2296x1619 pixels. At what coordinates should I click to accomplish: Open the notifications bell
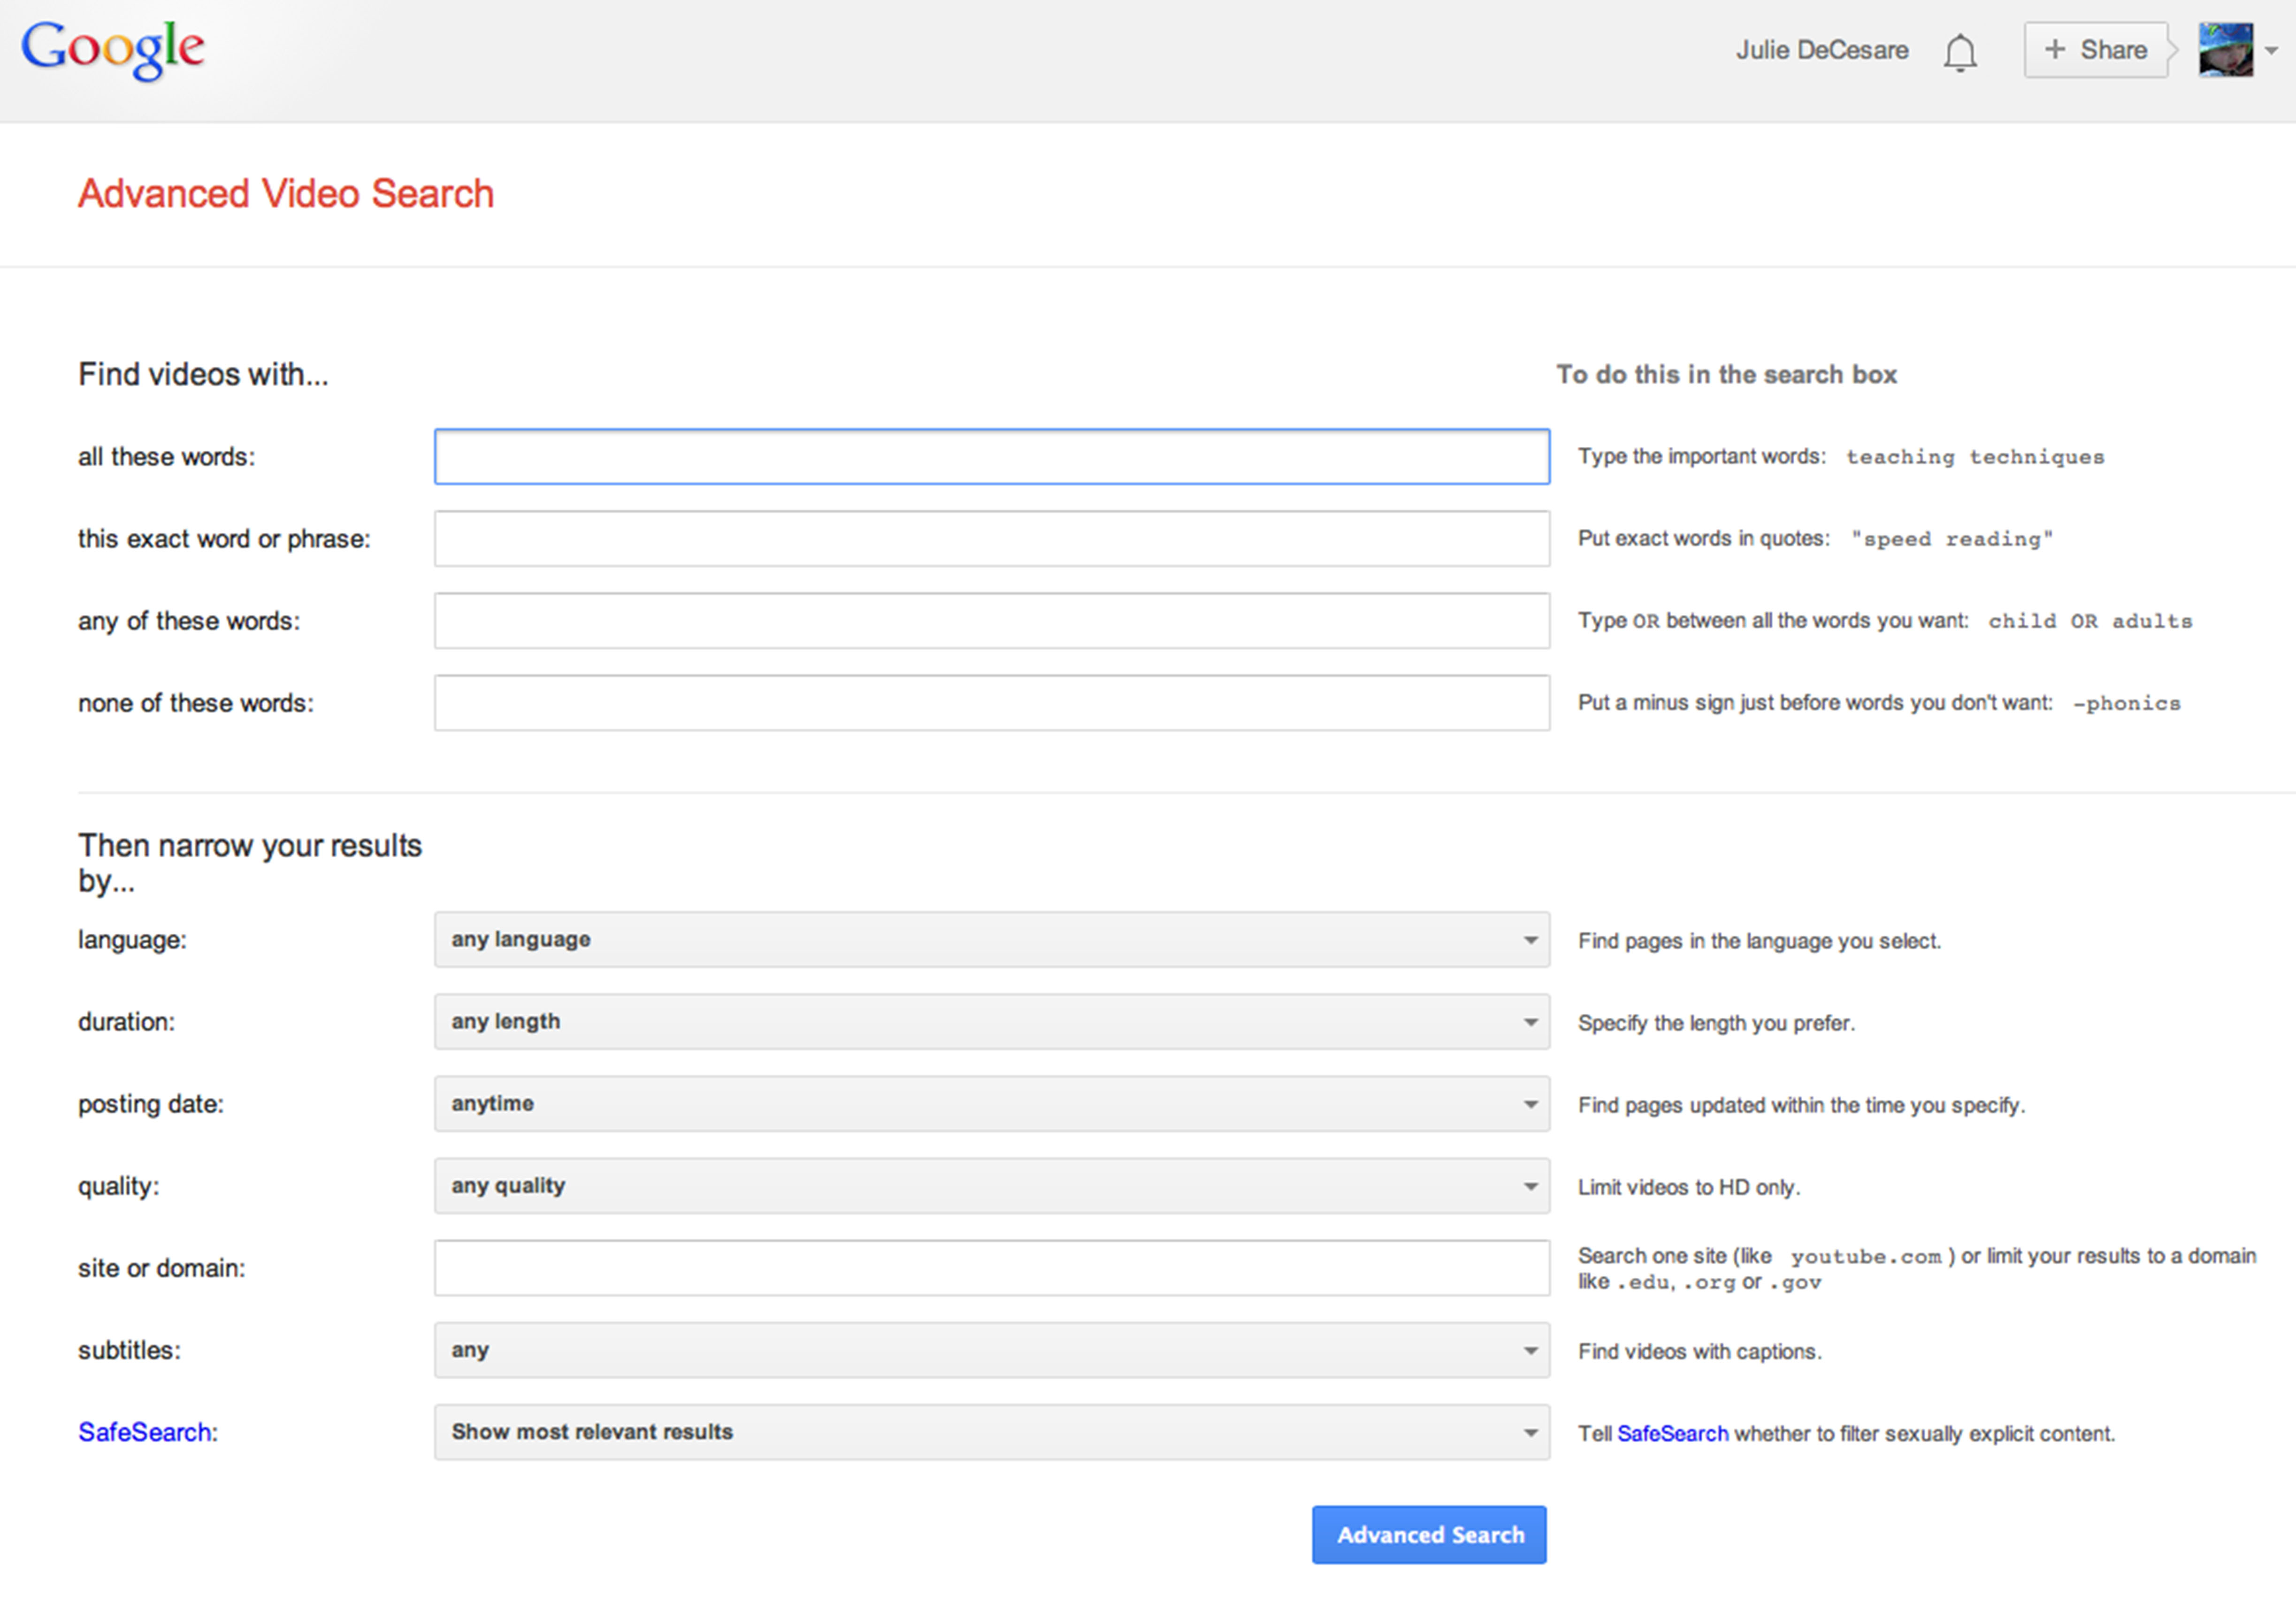1959,52
